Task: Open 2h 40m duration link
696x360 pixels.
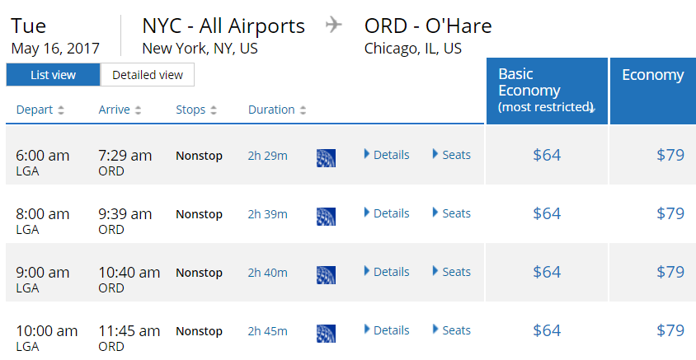Action: pos(268,273)
